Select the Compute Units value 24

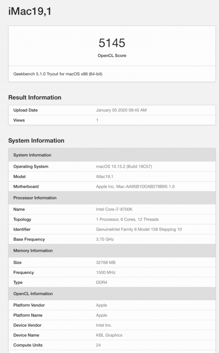point(98,345)
